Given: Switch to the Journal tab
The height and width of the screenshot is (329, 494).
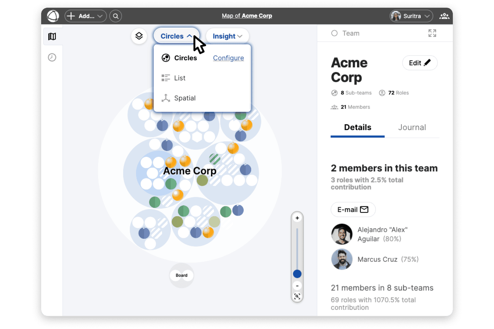Looking at the screenshot, I should [x=412, y=127].
